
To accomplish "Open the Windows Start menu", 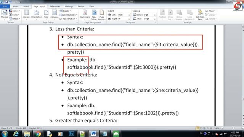I will click(5, 134).
